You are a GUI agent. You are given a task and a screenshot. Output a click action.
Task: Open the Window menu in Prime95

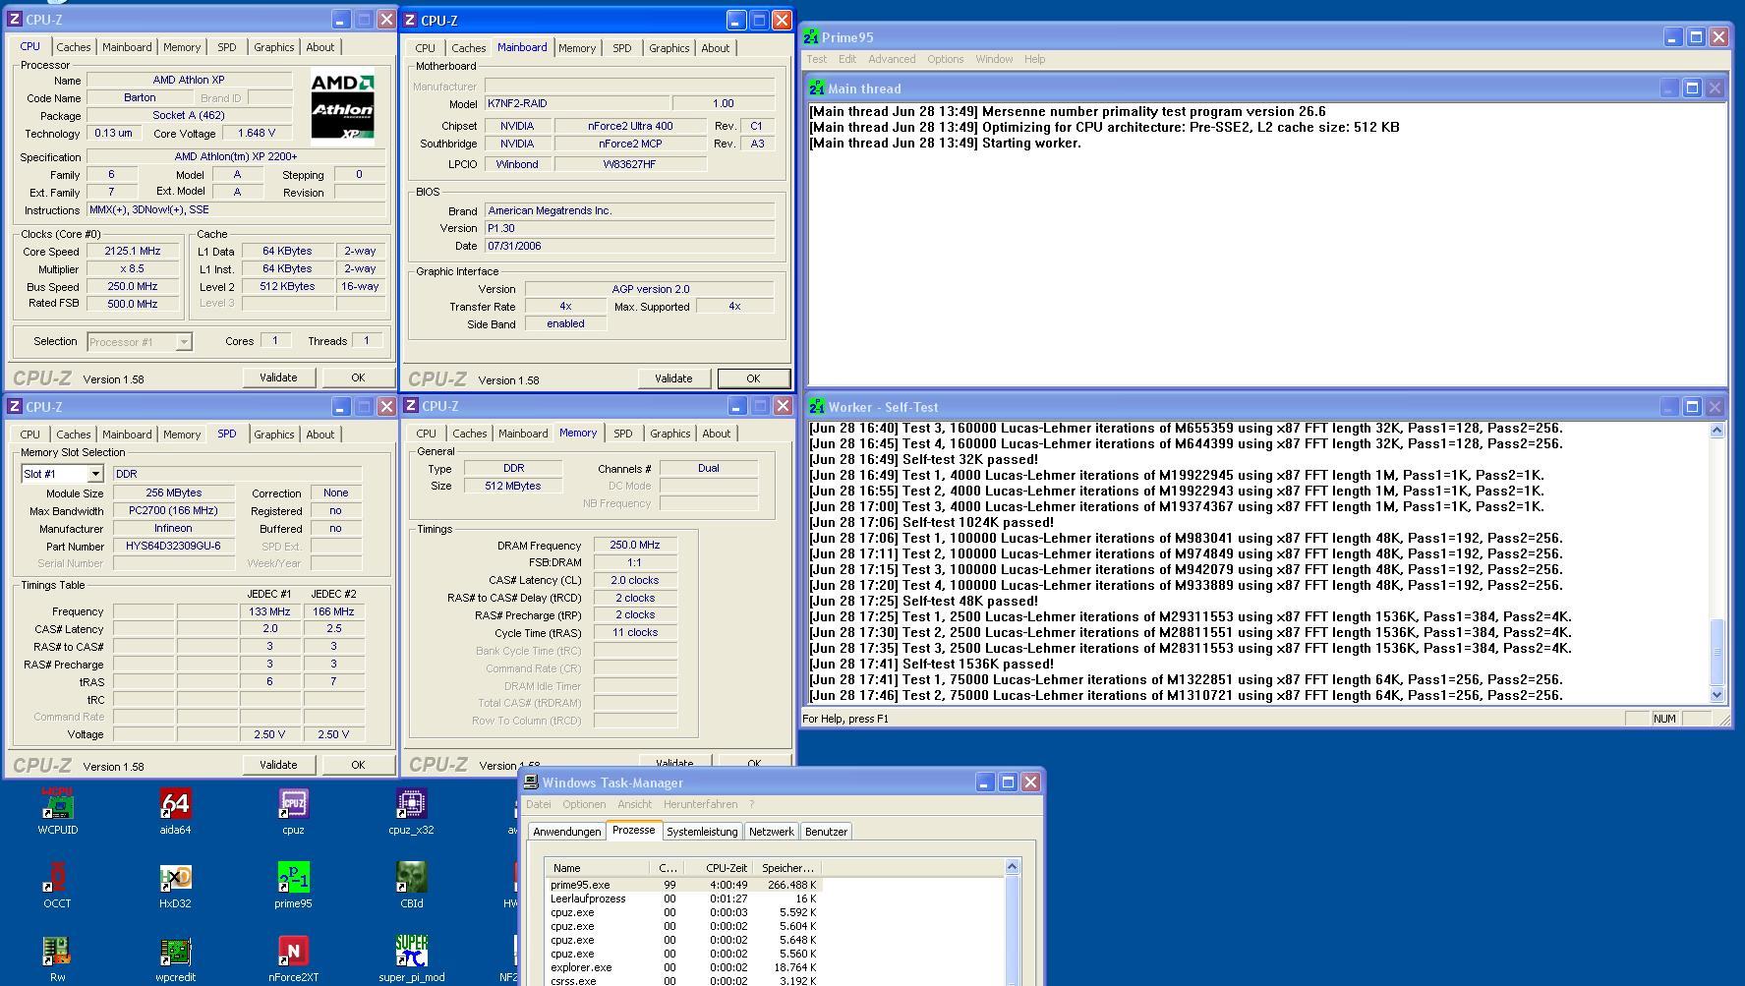(994, 59)
